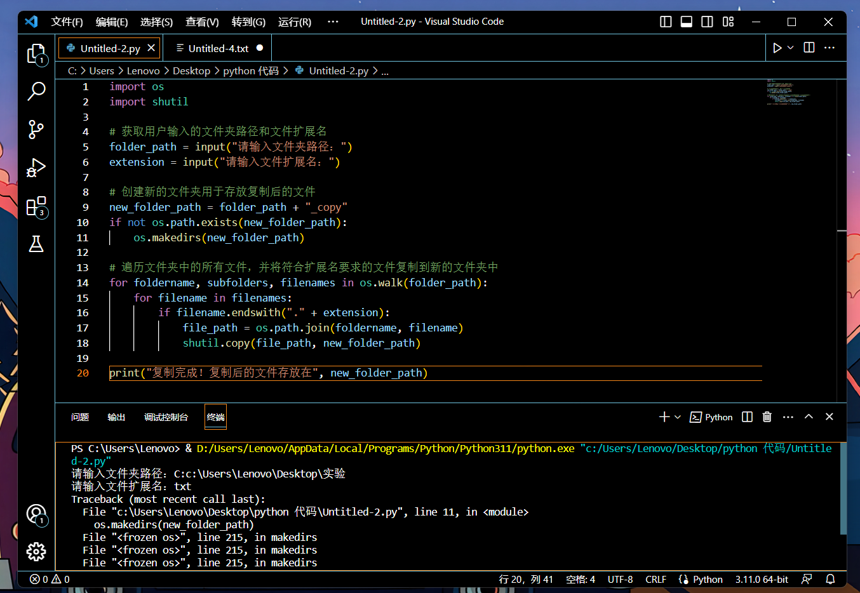Open the Extensions view
This screenshot has height=593, width=860.
point(36,206)
